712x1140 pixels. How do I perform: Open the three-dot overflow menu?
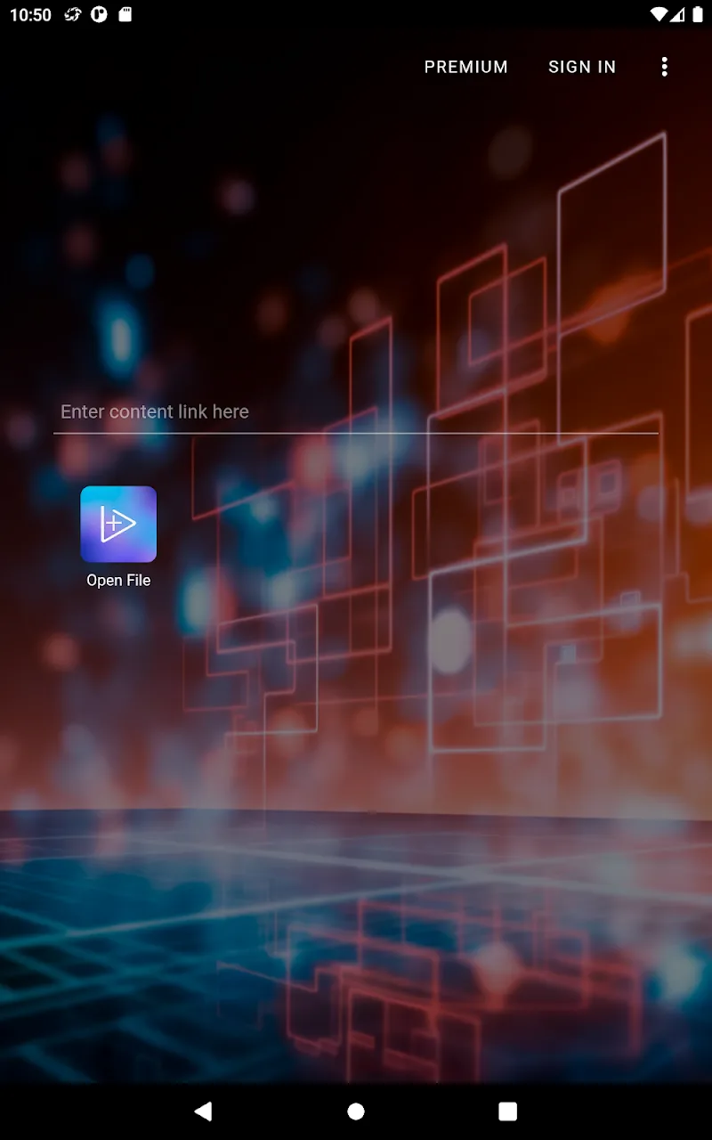pyautogui.click(x=664, y=67)
